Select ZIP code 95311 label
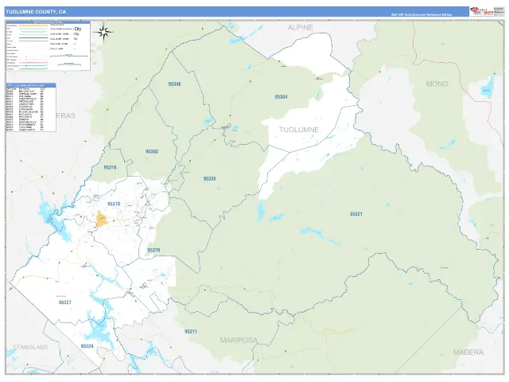The width and height of the screenshot is (509, 382). pos(191,332)
